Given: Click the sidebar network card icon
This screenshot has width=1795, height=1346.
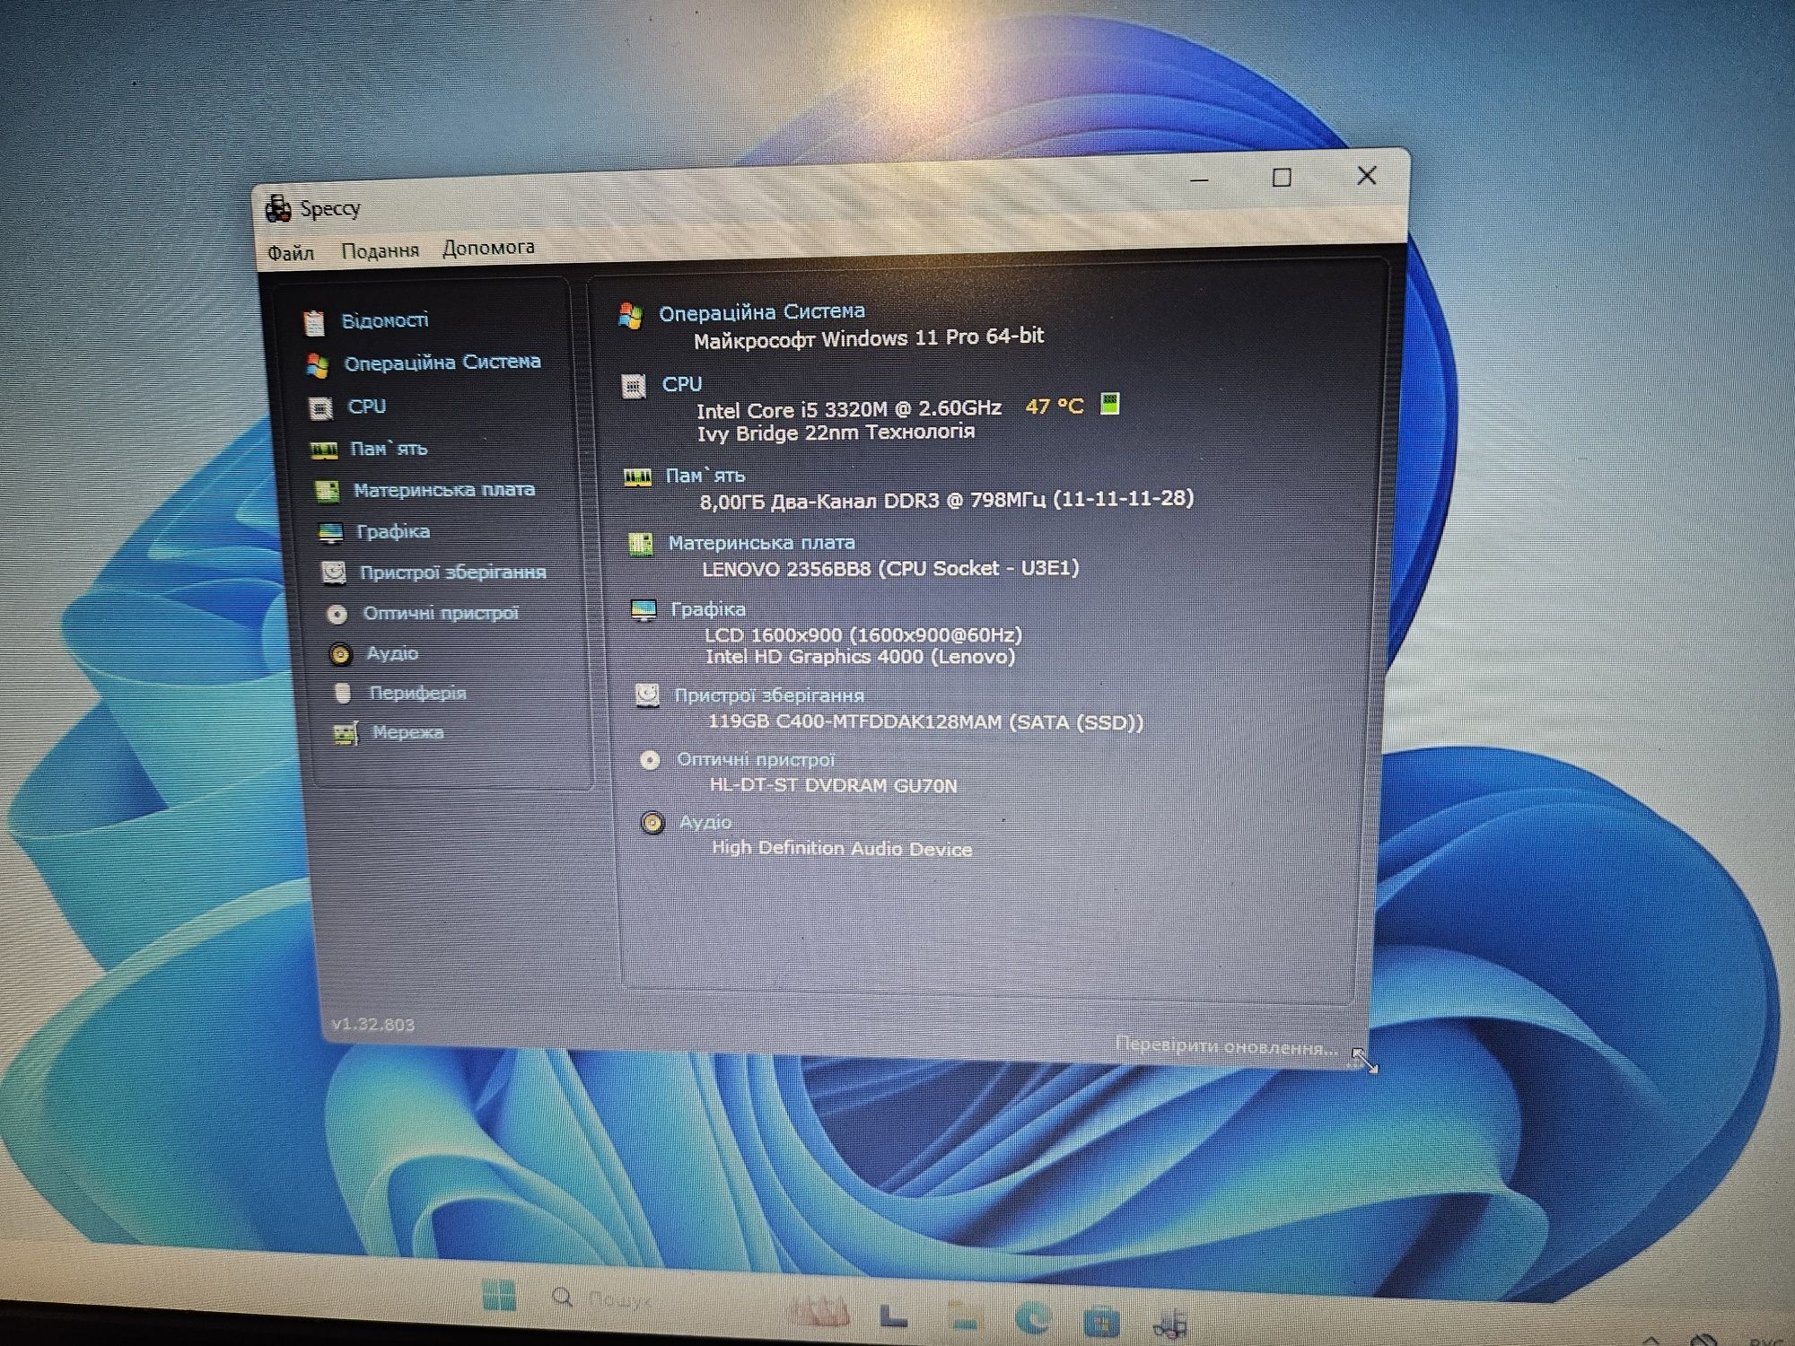Looking at the screenshot, I should pyautogui.click(x=346, y=734).
